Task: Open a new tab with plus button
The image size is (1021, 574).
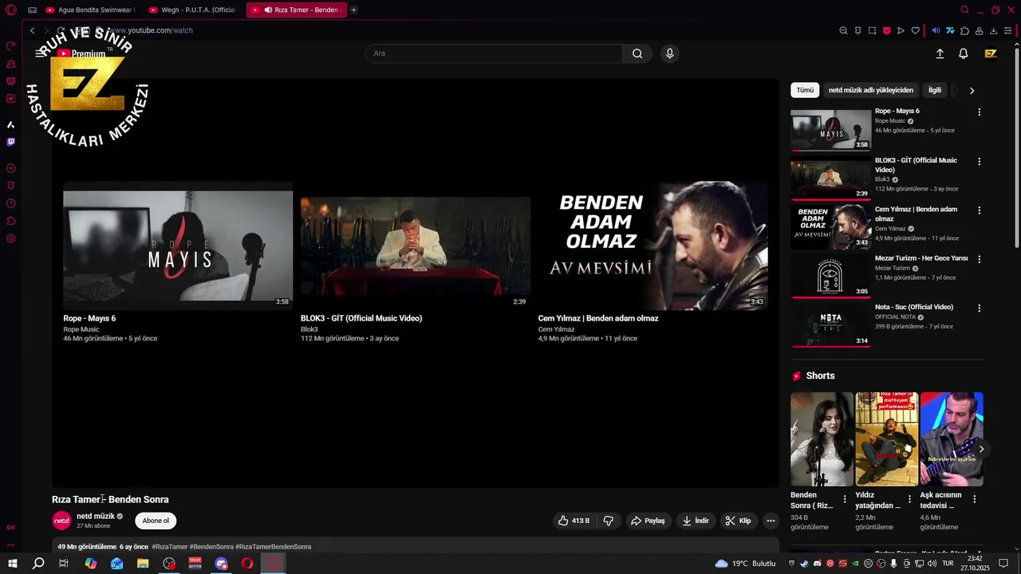Action: pos(353,10)
